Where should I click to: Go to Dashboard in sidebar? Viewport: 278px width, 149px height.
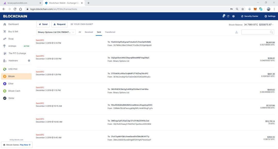point(13,24)
